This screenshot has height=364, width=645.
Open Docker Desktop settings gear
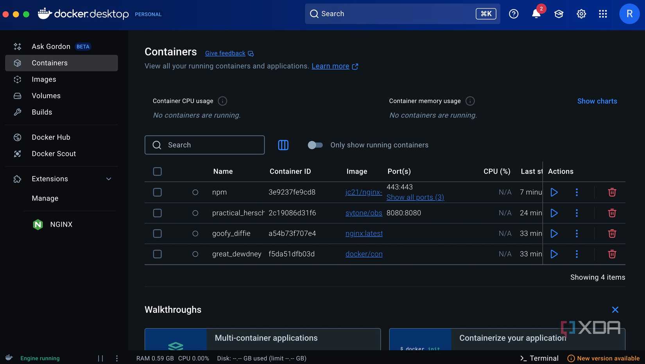pyautogui.click(x=581, y=14)
